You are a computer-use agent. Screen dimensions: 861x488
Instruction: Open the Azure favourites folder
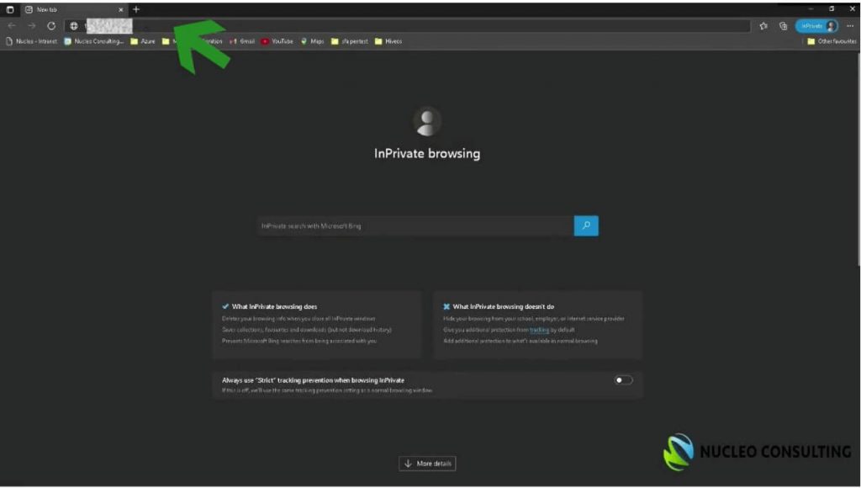143,41
